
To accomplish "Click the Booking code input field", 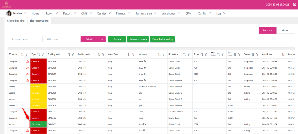I will [26, 39].
